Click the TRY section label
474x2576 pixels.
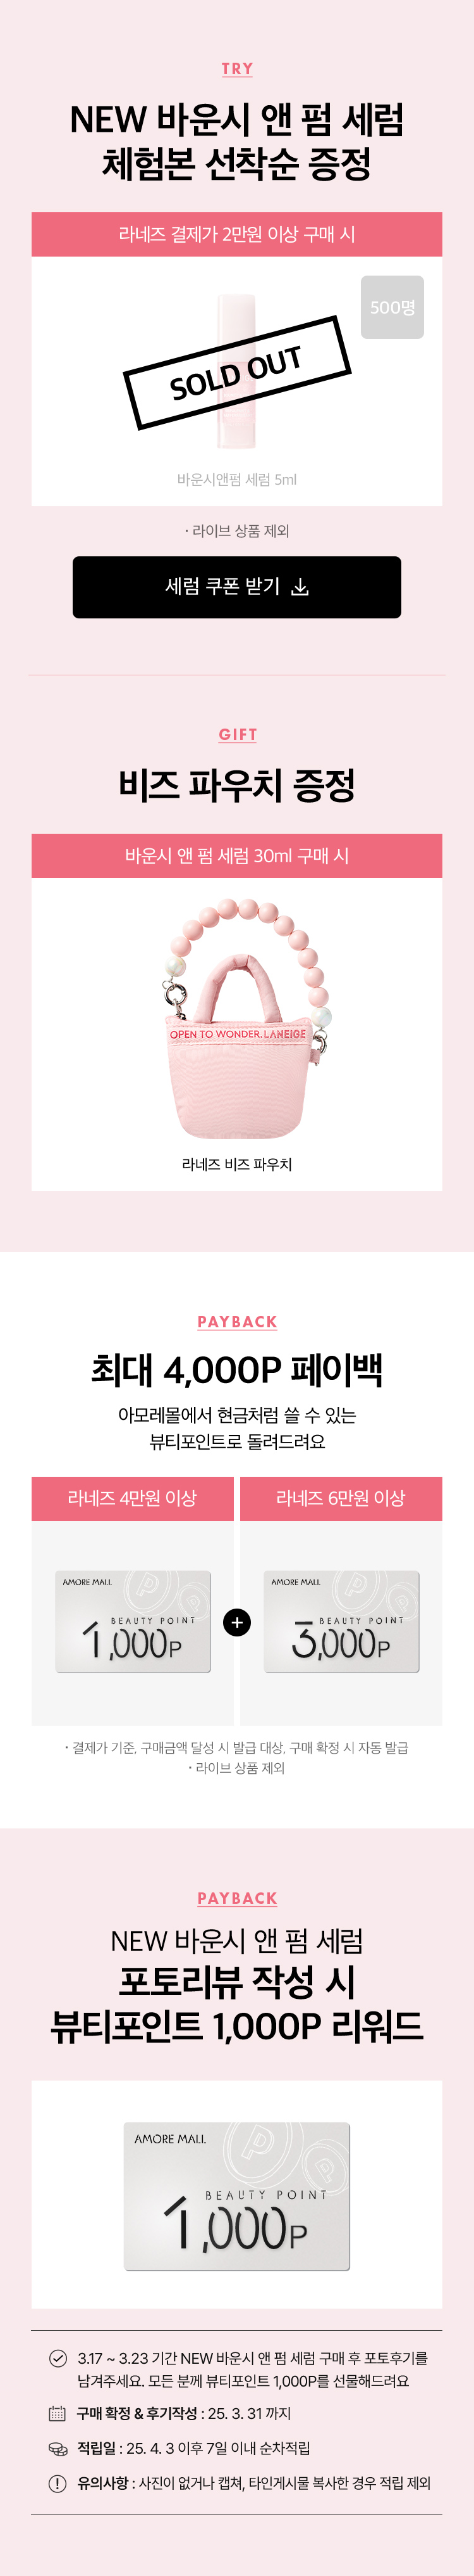coord(236,69)
